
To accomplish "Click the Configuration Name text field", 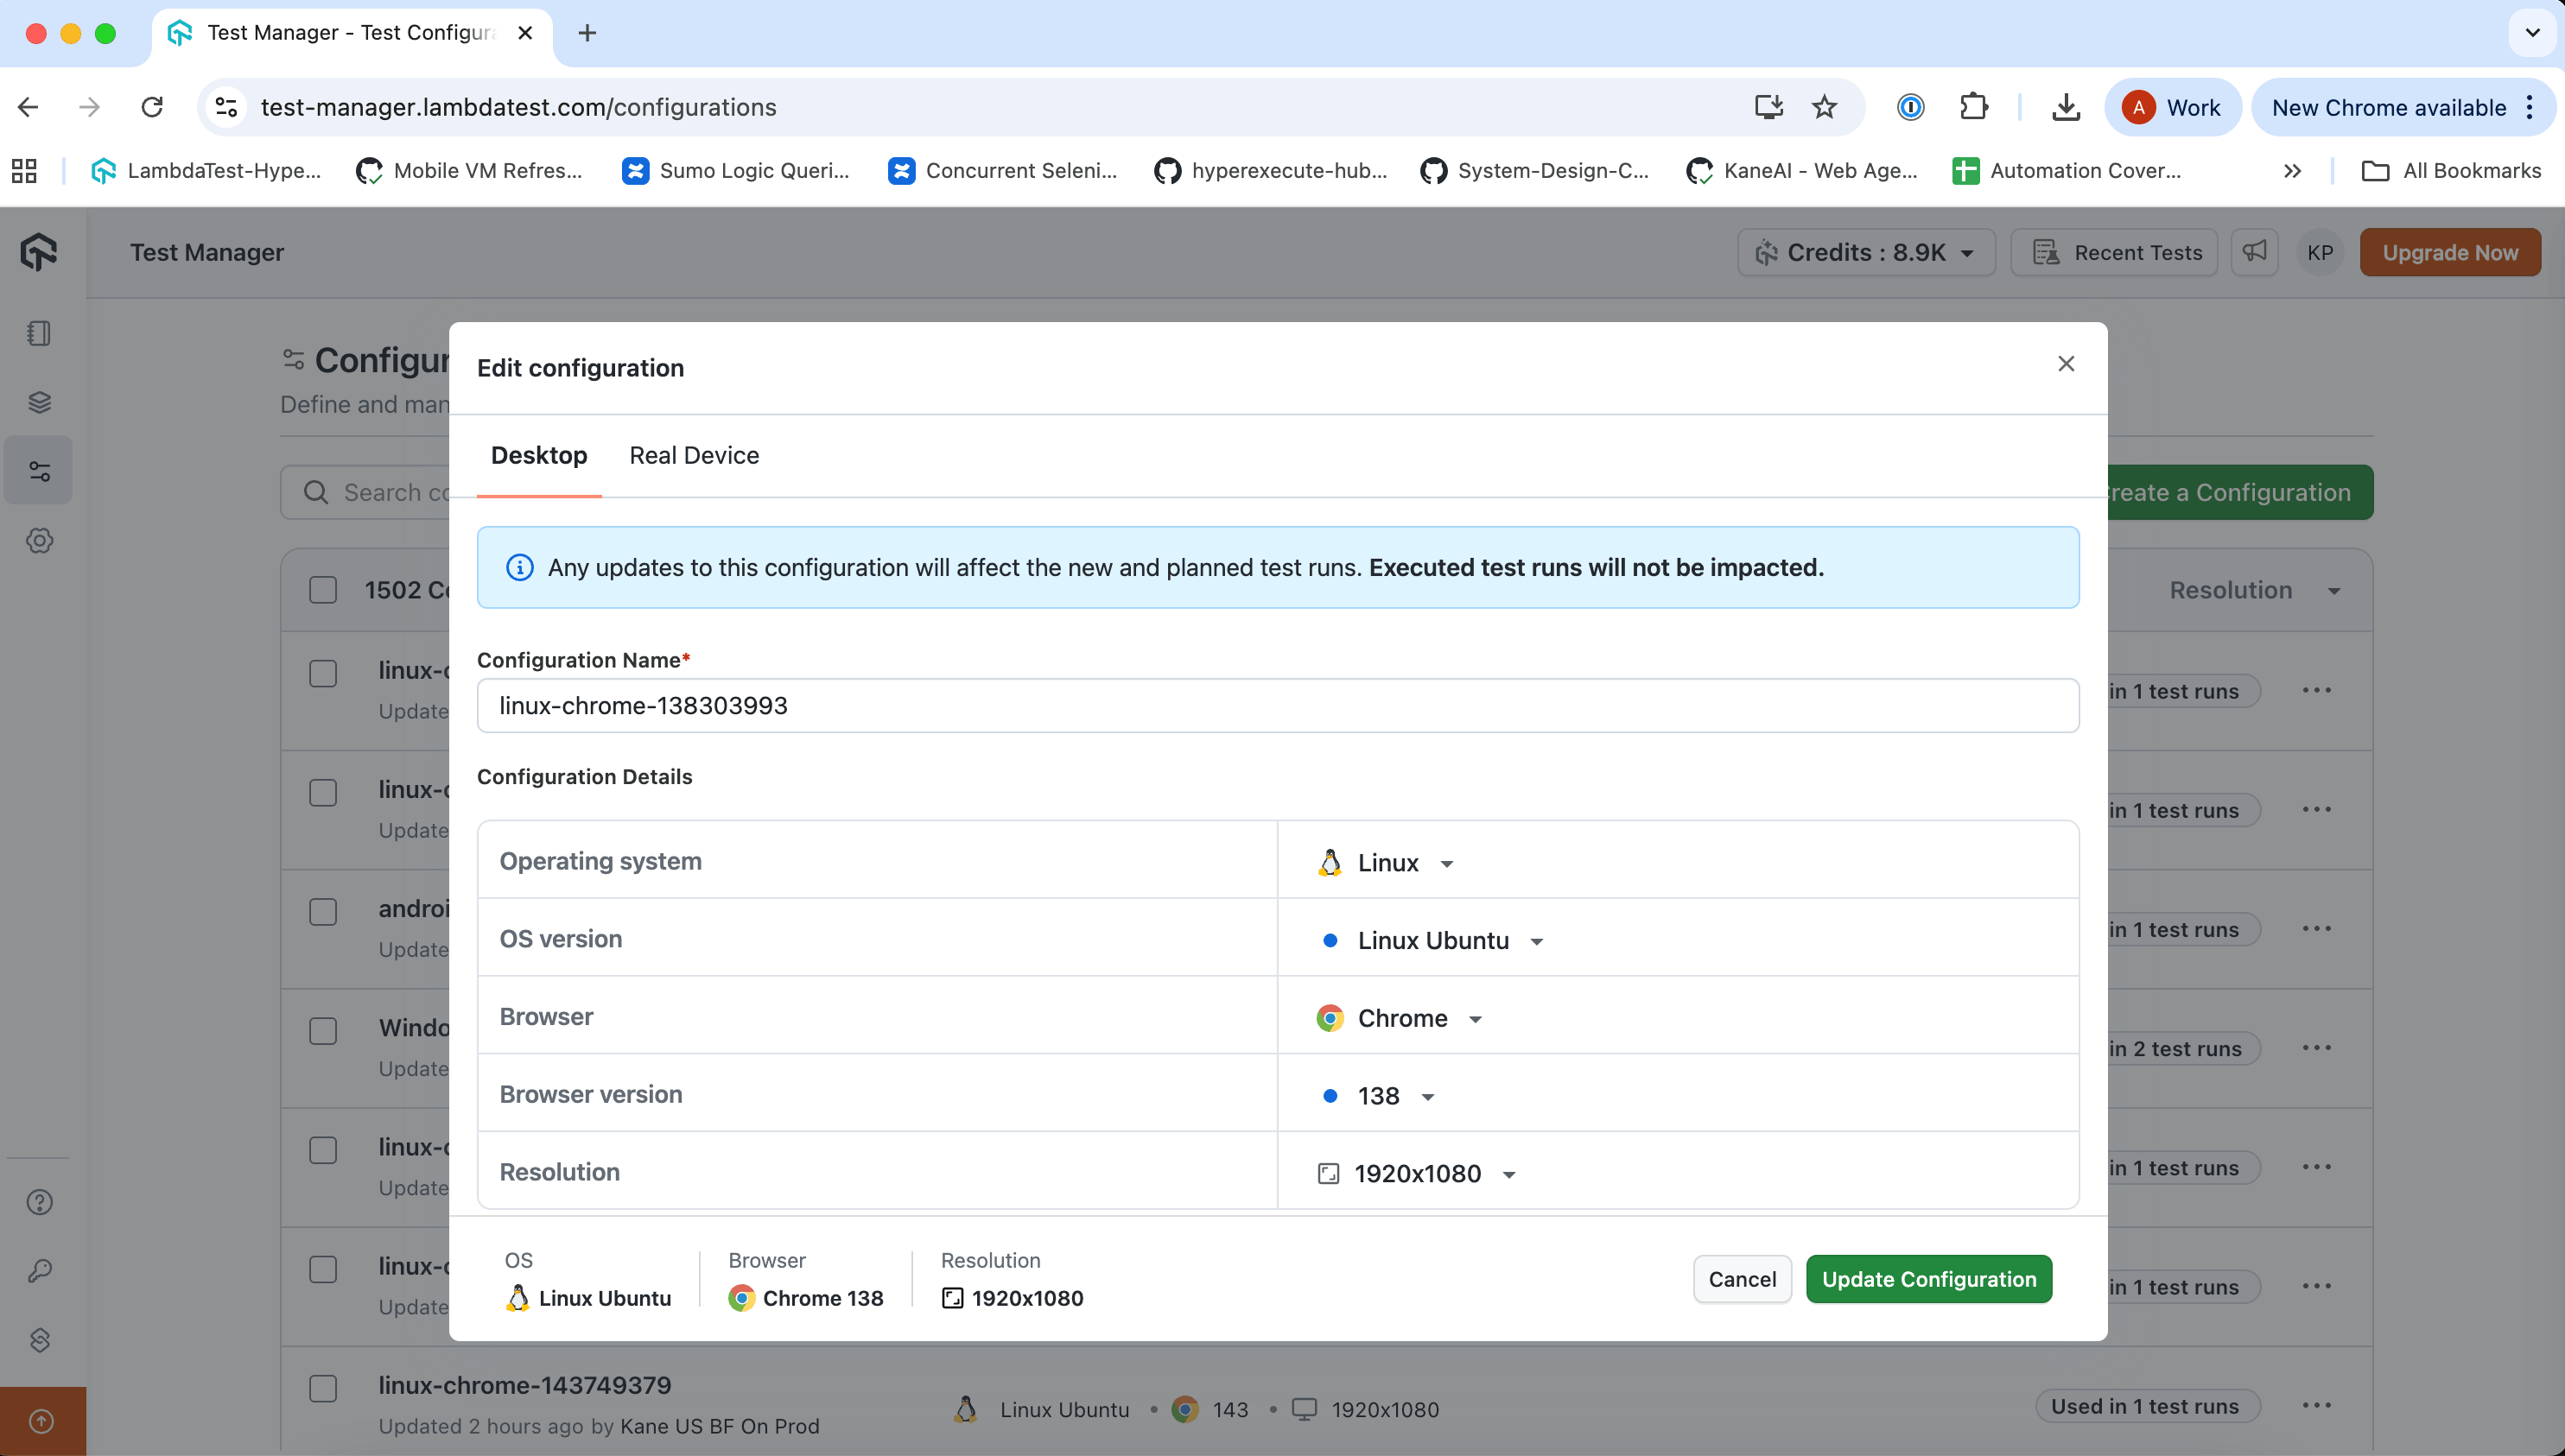I will 1277,706.
